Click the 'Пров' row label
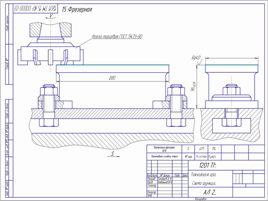The height and width of the screenshot is (201, 268). tap(150, 182)
